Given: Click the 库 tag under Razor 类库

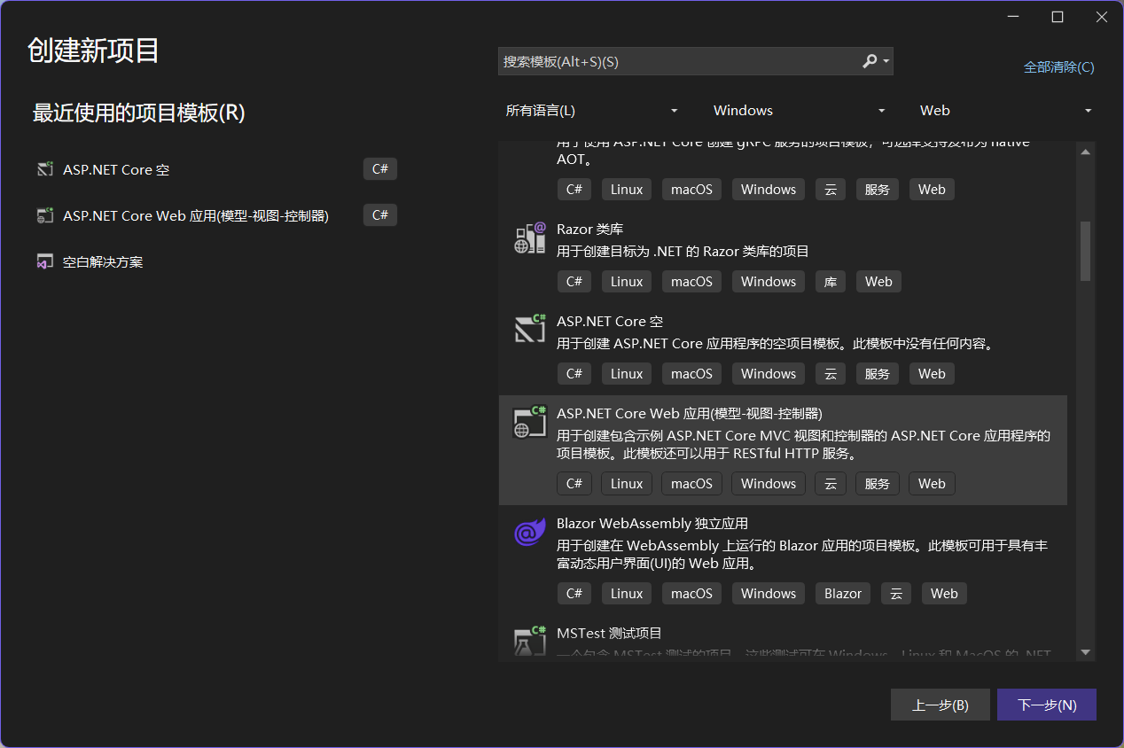Looking at the screenshot, I should (831, 282).
